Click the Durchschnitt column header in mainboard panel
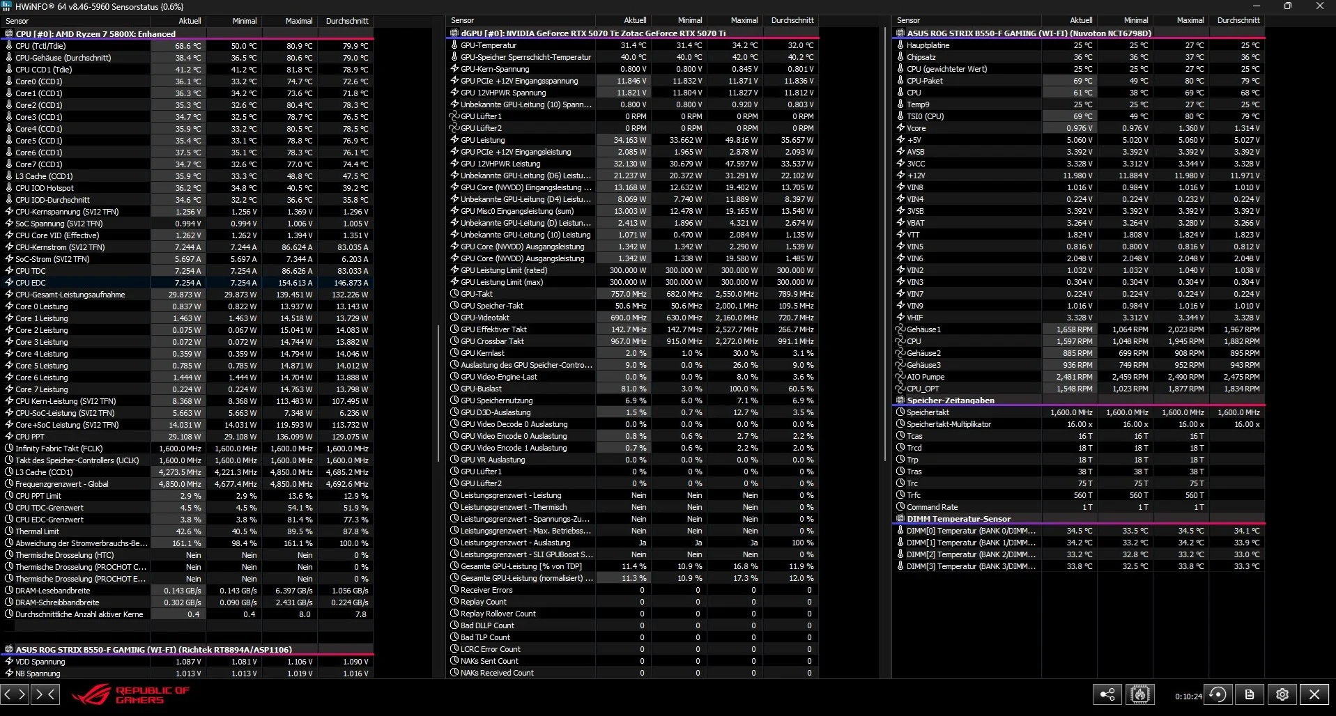 1238,20
